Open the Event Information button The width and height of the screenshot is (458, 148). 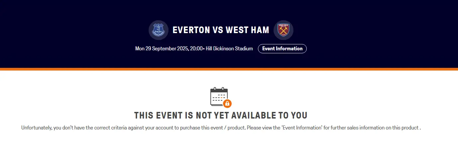pyautogui.click(x=282, y=49)
